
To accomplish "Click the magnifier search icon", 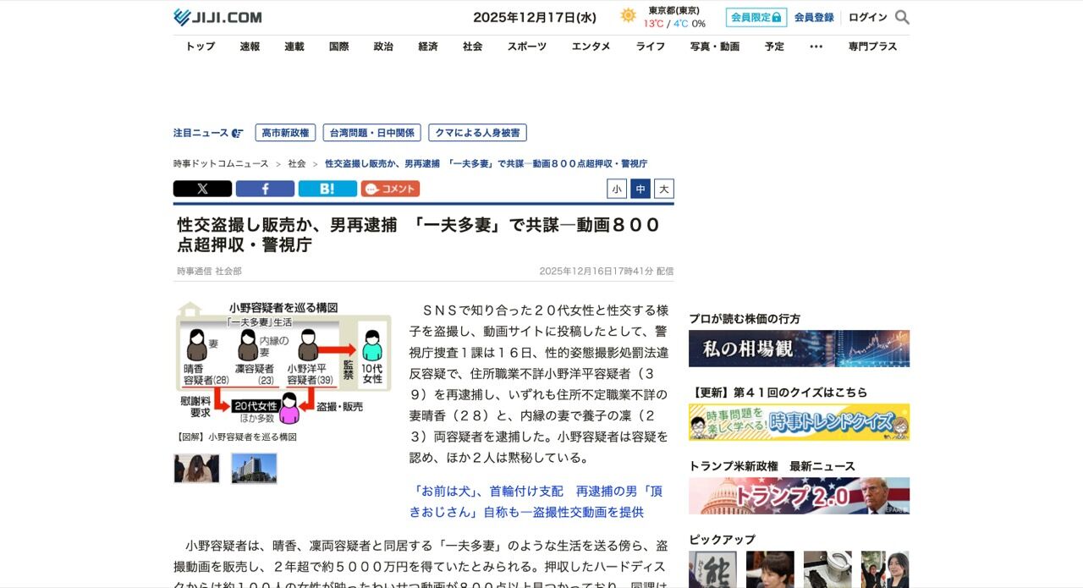I will [902, 17].
